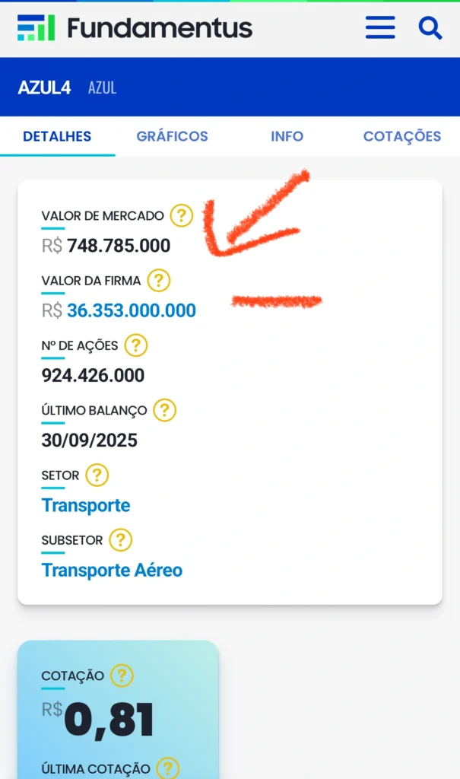This screenshot has height=779, width=460.
Task: Open the COTAÇÕES tab
Action: [x=401, y=136]
